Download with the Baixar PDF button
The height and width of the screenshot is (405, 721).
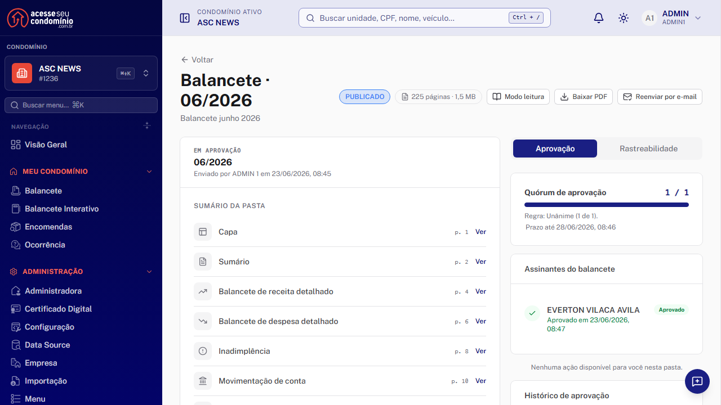pyautogui.click(x=584, y=97)
